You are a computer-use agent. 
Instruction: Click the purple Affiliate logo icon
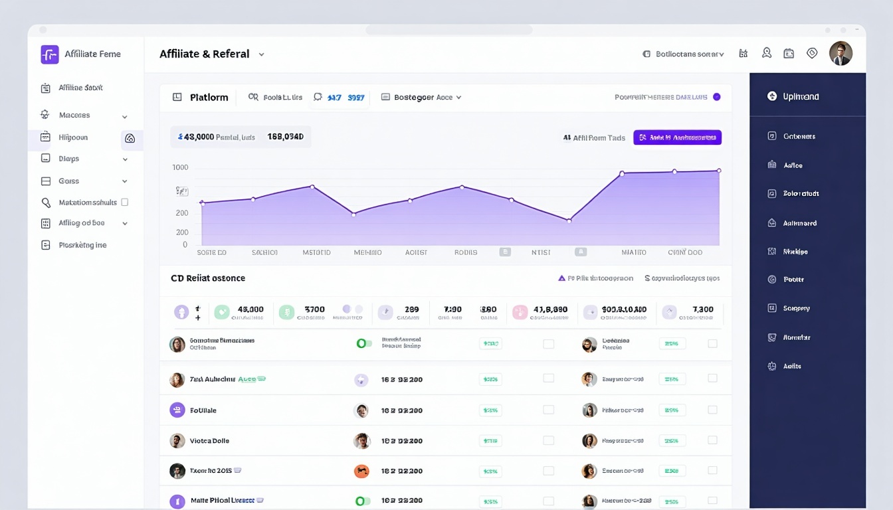coord(50,54)
